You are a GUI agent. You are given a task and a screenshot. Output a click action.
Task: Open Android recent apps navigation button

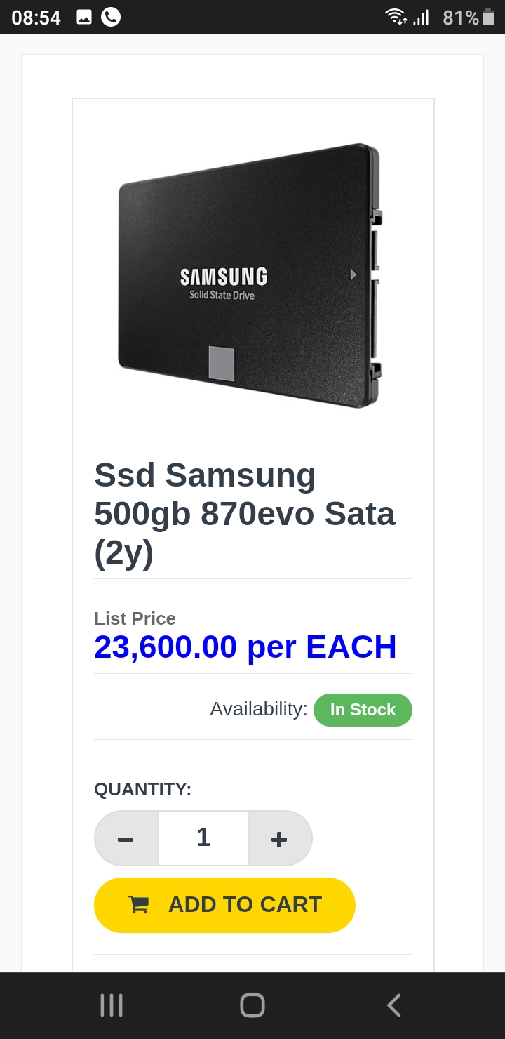click(112, 1005)
